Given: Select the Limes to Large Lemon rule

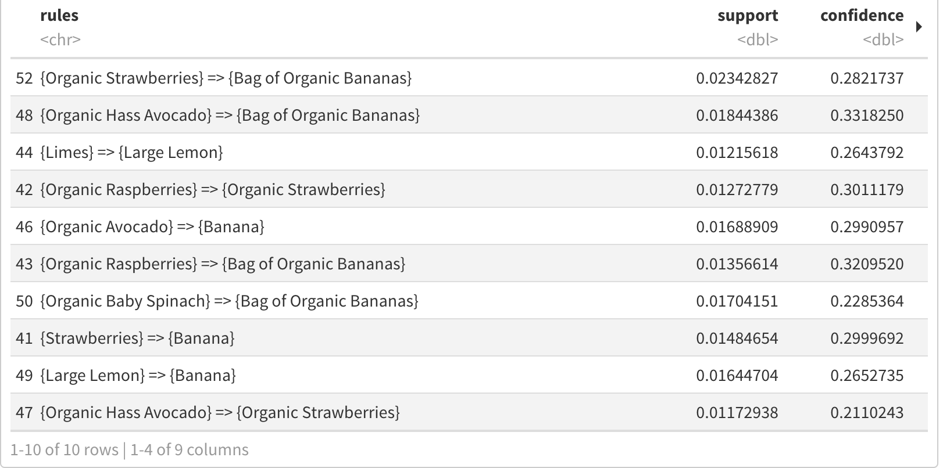Looking at the screenshot, I should 469,152.
